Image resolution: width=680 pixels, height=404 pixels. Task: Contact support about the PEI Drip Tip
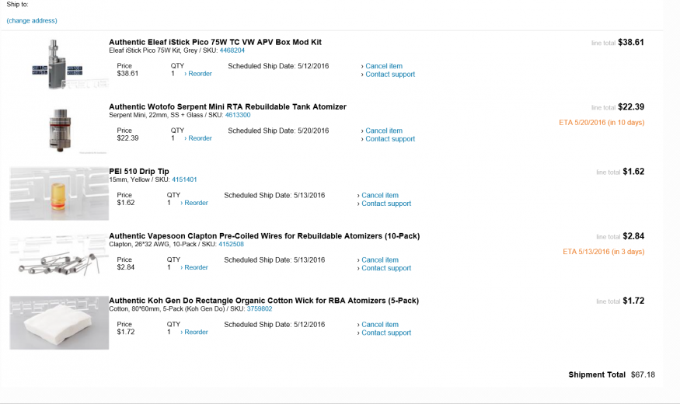(x=388, y=204)
